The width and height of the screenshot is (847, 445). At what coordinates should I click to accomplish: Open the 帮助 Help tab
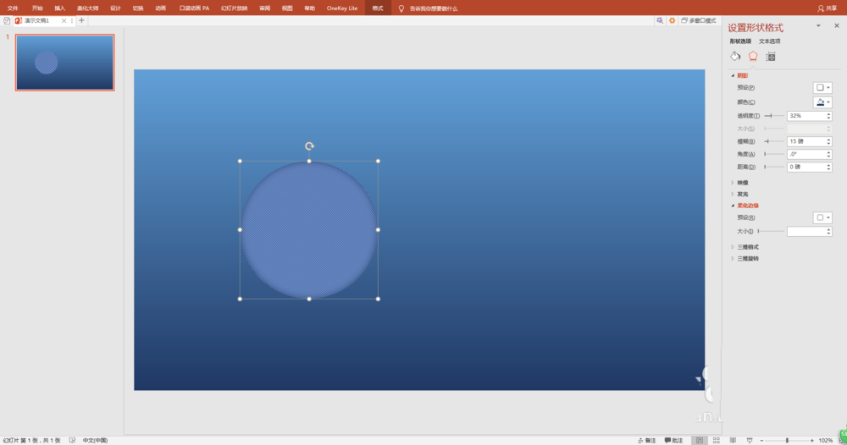(x=309, y=8)
